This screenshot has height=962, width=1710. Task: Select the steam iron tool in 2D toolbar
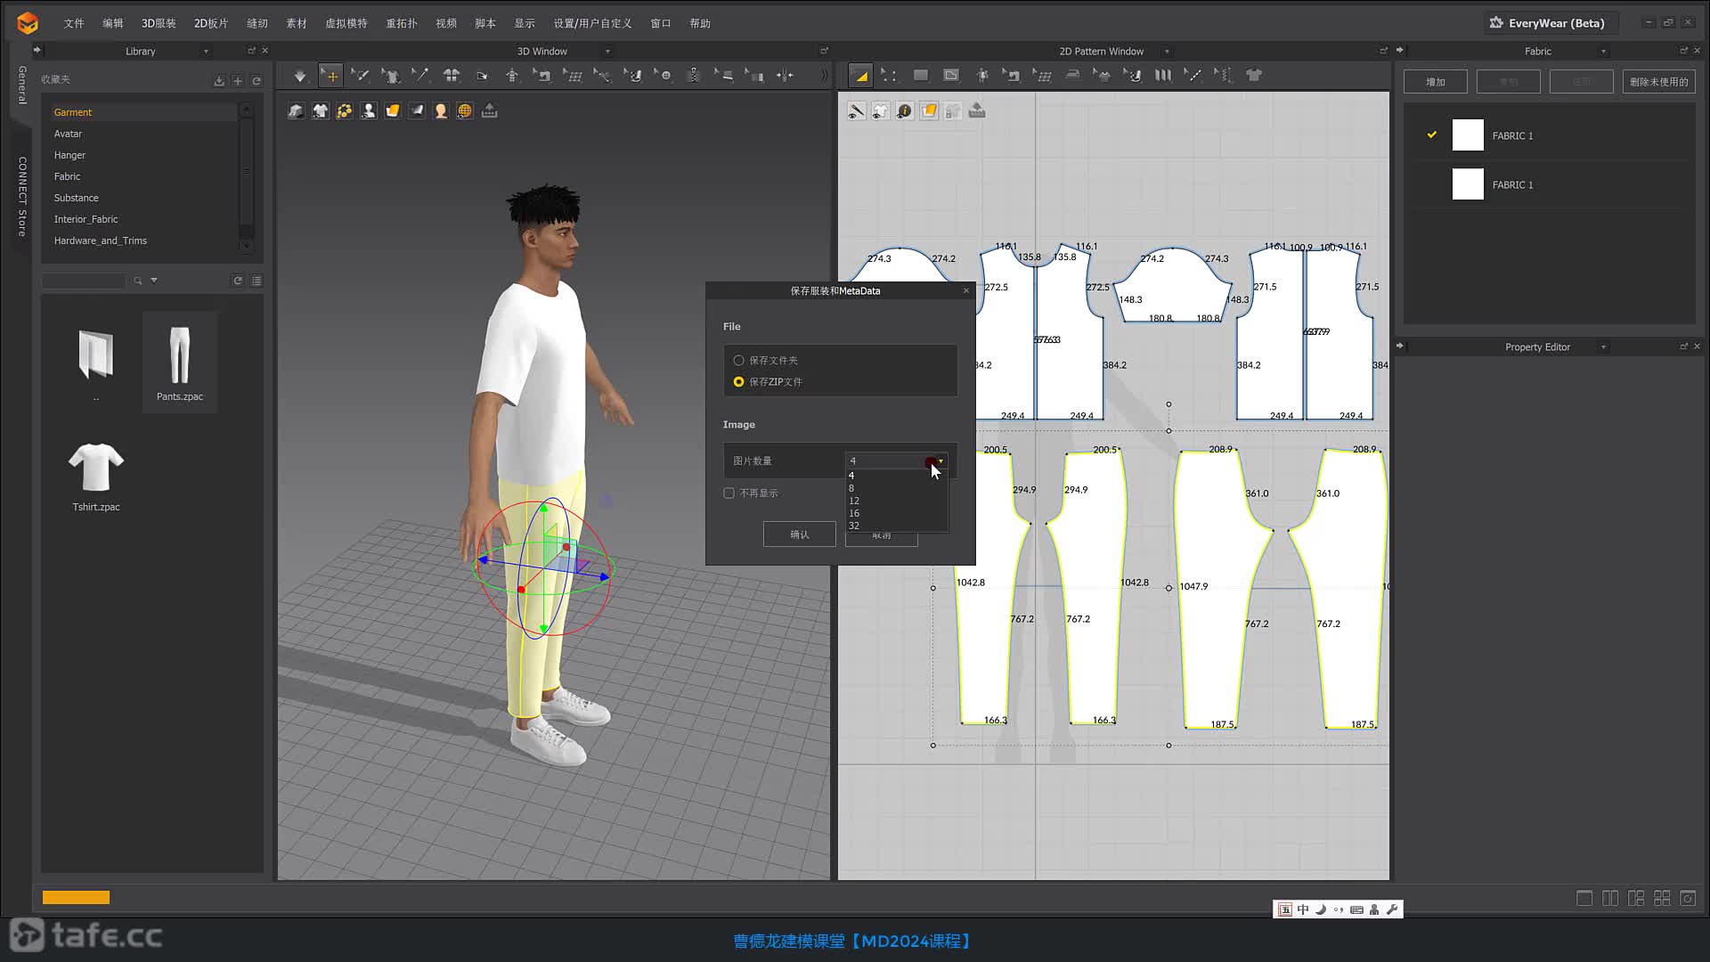pyautogui.click(x=1072, y=77)
